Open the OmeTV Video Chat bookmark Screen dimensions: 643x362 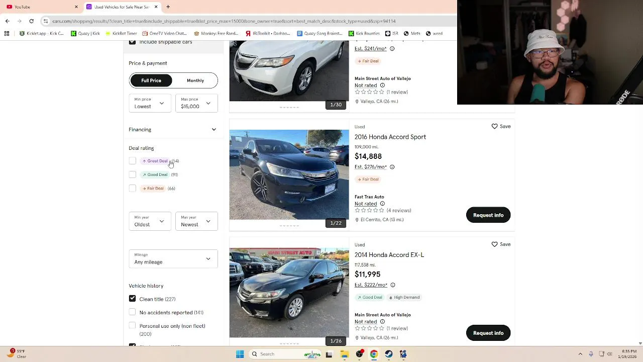click(x=164, y=34)
